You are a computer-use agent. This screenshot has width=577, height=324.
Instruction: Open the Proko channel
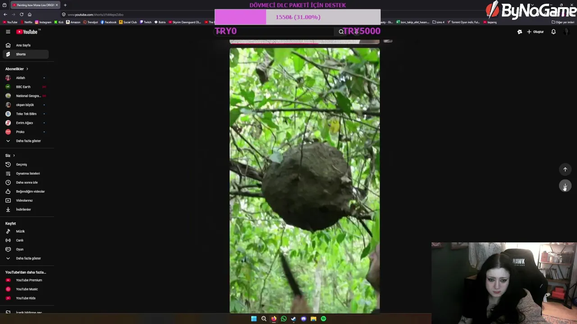(x=25, y=132)
